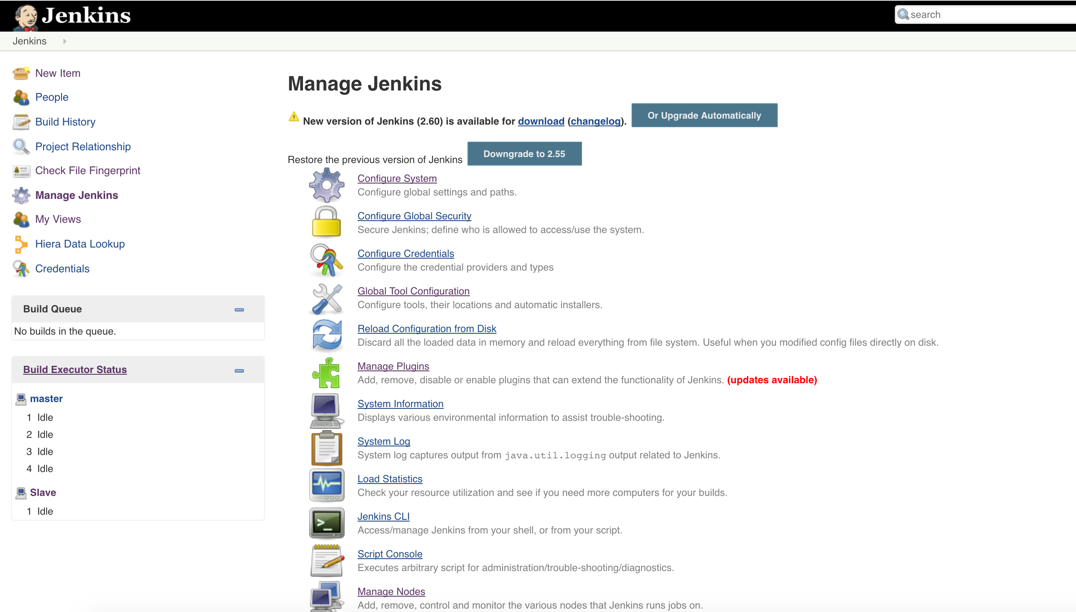Open Configure Global Security link
The height and width of the screenshot is (612, 1076).
tap(414, 216)
